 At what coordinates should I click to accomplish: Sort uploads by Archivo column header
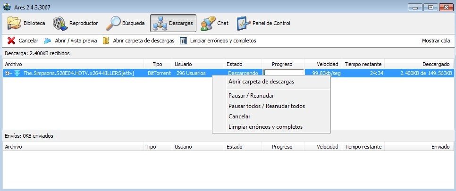pyautogui.click(x=74, y=147)
